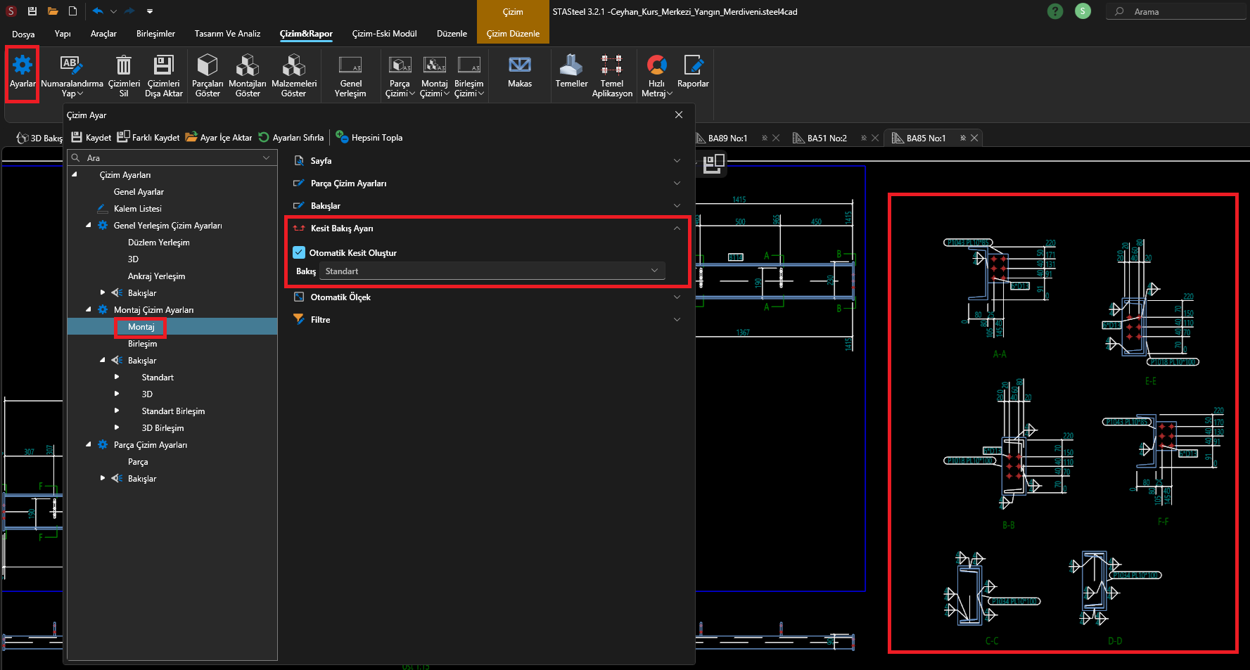Viewport: 1250px width, 670px height.
Task: Open the Bakış Standart dropdown
Action: tap(492, 271)
